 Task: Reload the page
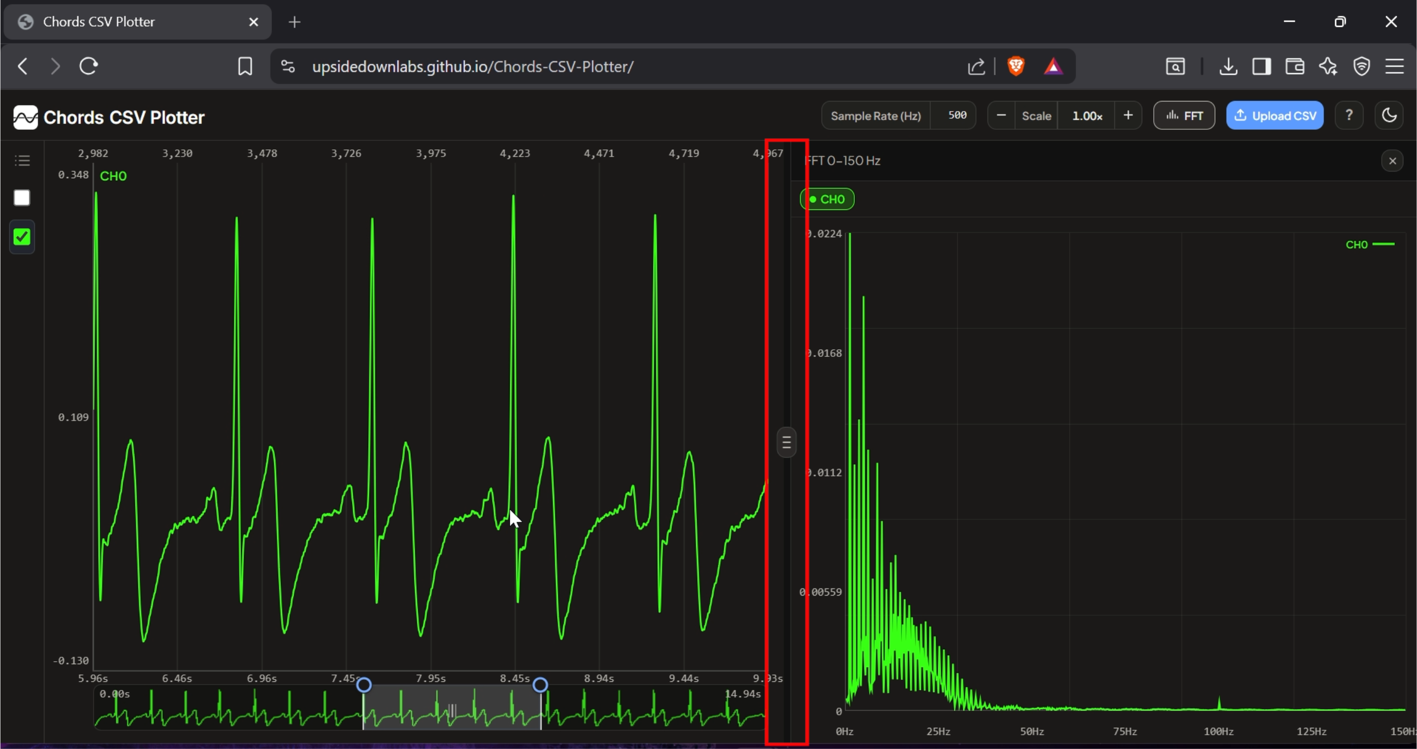tap(88, 67)
